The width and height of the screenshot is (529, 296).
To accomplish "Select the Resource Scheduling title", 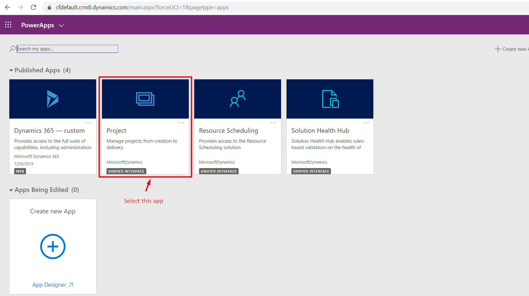I will (x=228, y=130).
